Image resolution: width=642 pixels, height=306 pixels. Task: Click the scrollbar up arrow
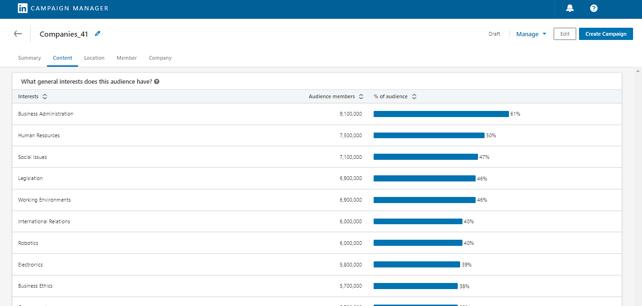(638, 71)
